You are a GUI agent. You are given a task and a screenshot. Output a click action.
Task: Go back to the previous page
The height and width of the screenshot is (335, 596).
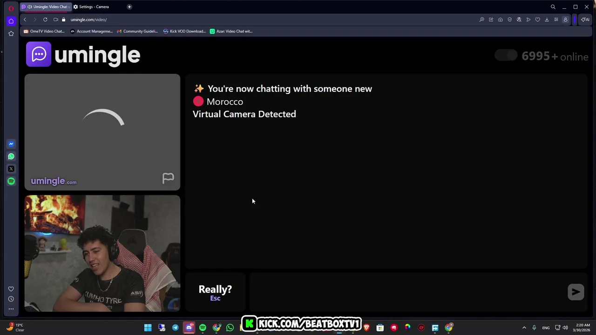25,20
